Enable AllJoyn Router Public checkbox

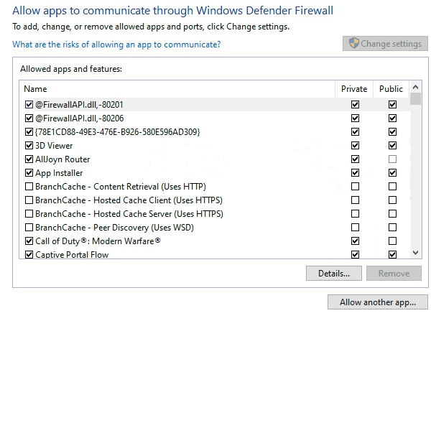pyautogui.click(x=392, y=159)
